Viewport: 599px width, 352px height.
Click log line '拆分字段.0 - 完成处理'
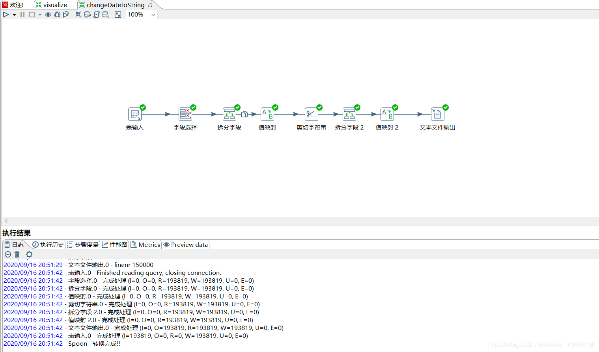point(129,289)
